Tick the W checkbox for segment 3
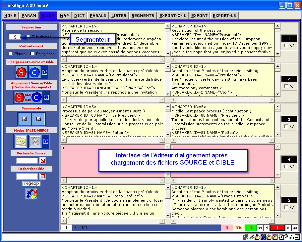Image resolution: width=302 pixels, height=242 pixels. tap(286, 126)
